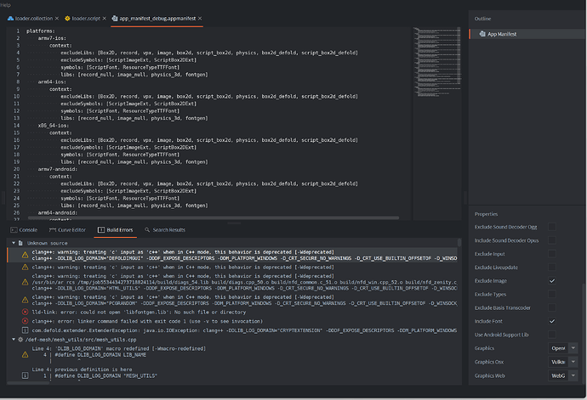Toggle Include Sound Decoder Opus checkbox

click(552, 240)
